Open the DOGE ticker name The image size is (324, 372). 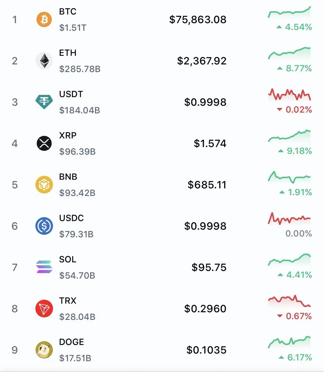click(x=71, y=342)
